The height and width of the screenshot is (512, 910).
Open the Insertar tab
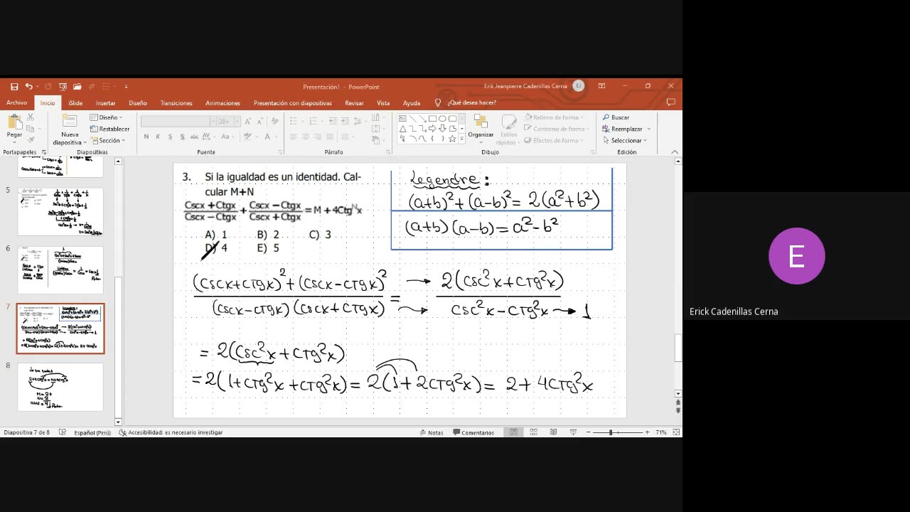105,102
